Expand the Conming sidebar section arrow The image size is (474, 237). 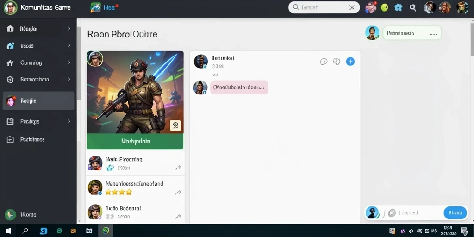(x=69, y=62)
